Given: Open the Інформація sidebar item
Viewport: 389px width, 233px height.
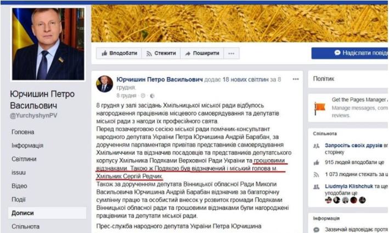Looking at the screenshot, I should click(27, 145).
